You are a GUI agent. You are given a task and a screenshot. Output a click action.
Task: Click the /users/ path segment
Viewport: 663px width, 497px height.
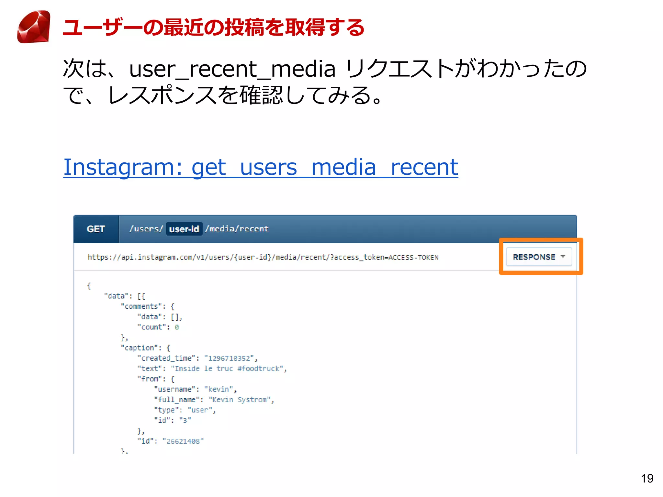coord(146,229)
